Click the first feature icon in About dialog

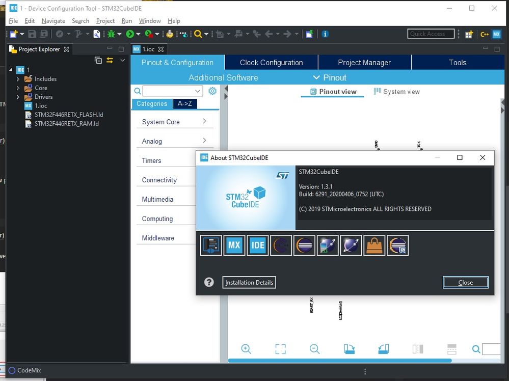point(210,245)
